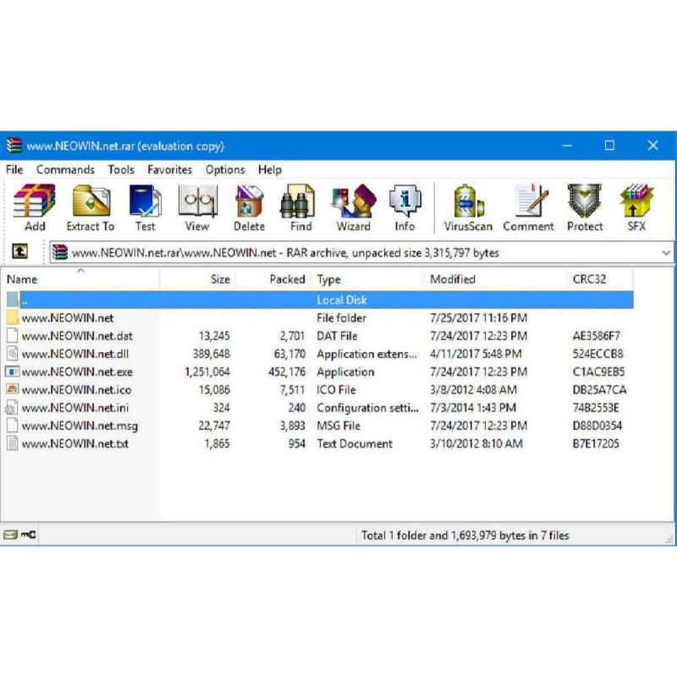Select the Delete toolbar icon

click(x=249, y=203)
